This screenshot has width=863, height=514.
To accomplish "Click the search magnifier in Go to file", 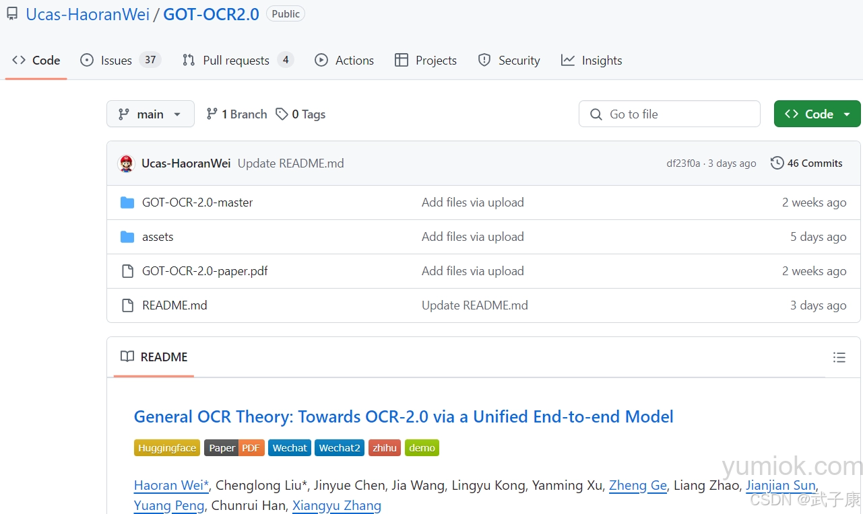I will 596,114.
